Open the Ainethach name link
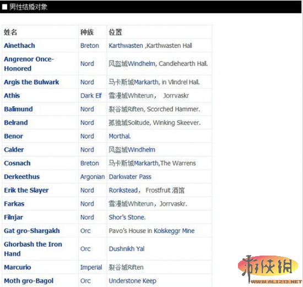 (x=19, y=46)
